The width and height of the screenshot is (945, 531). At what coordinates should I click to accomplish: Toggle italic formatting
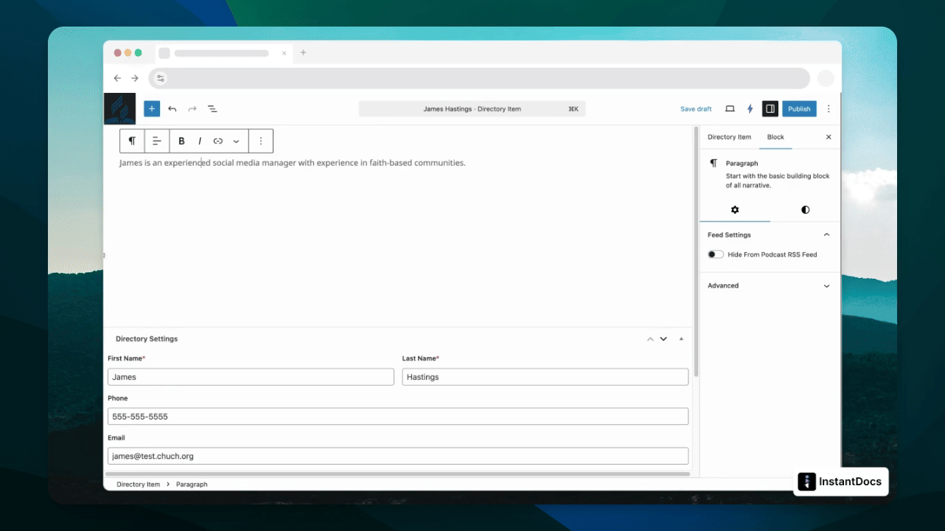(200, 141)
